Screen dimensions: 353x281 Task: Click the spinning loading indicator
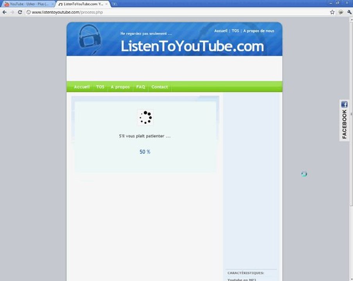tap(145, 117)
